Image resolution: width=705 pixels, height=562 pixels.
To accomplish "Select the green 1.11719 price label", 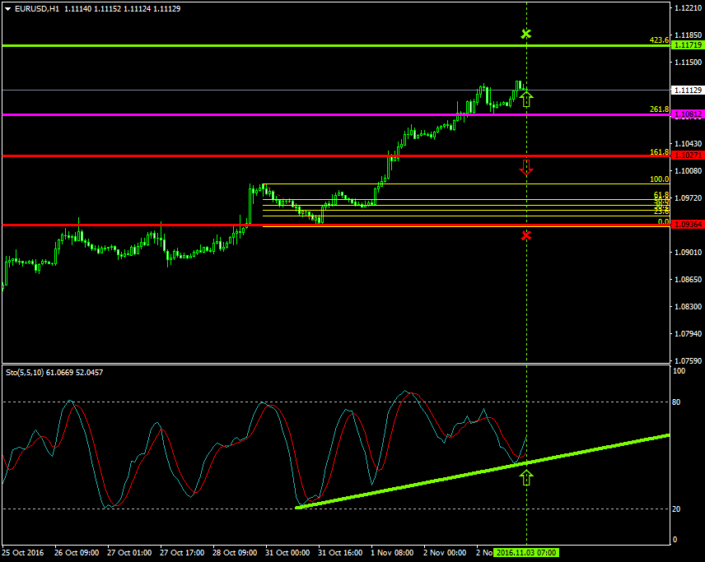I will [688, 46].
